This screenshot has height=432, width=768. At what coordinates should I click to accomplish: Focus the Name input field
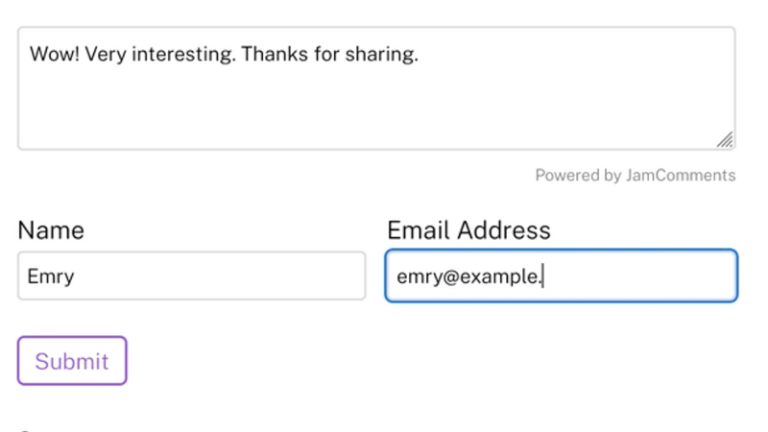pos(191,276)
